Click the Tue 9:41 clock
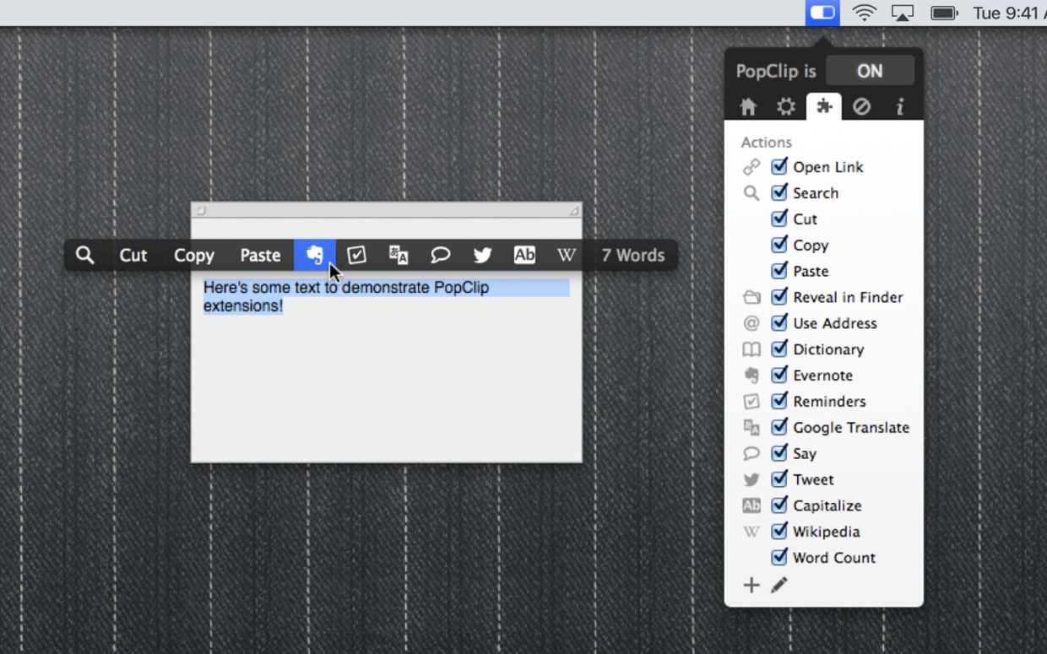This screenshot has height=654, width=1047. tap(1009, 13)
